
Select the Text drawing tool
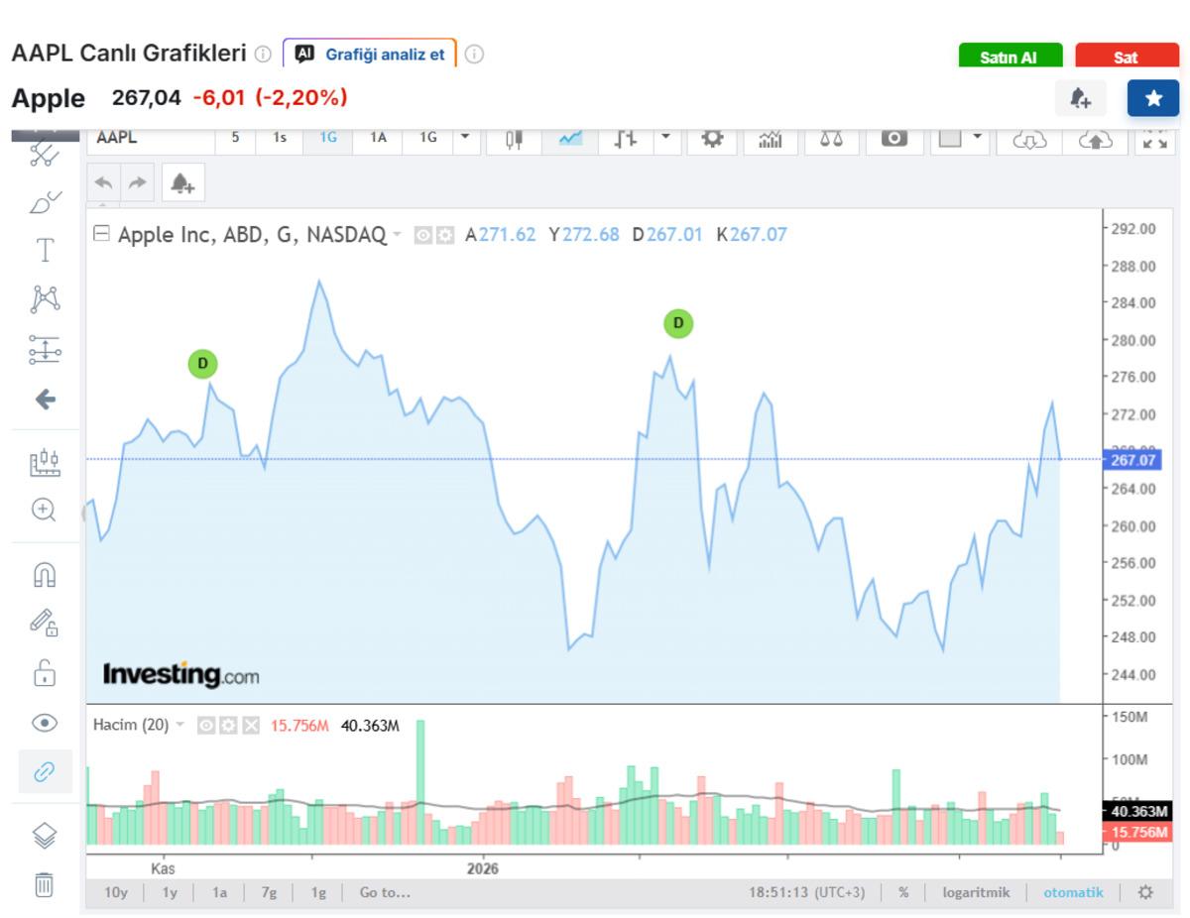(45, 250)
